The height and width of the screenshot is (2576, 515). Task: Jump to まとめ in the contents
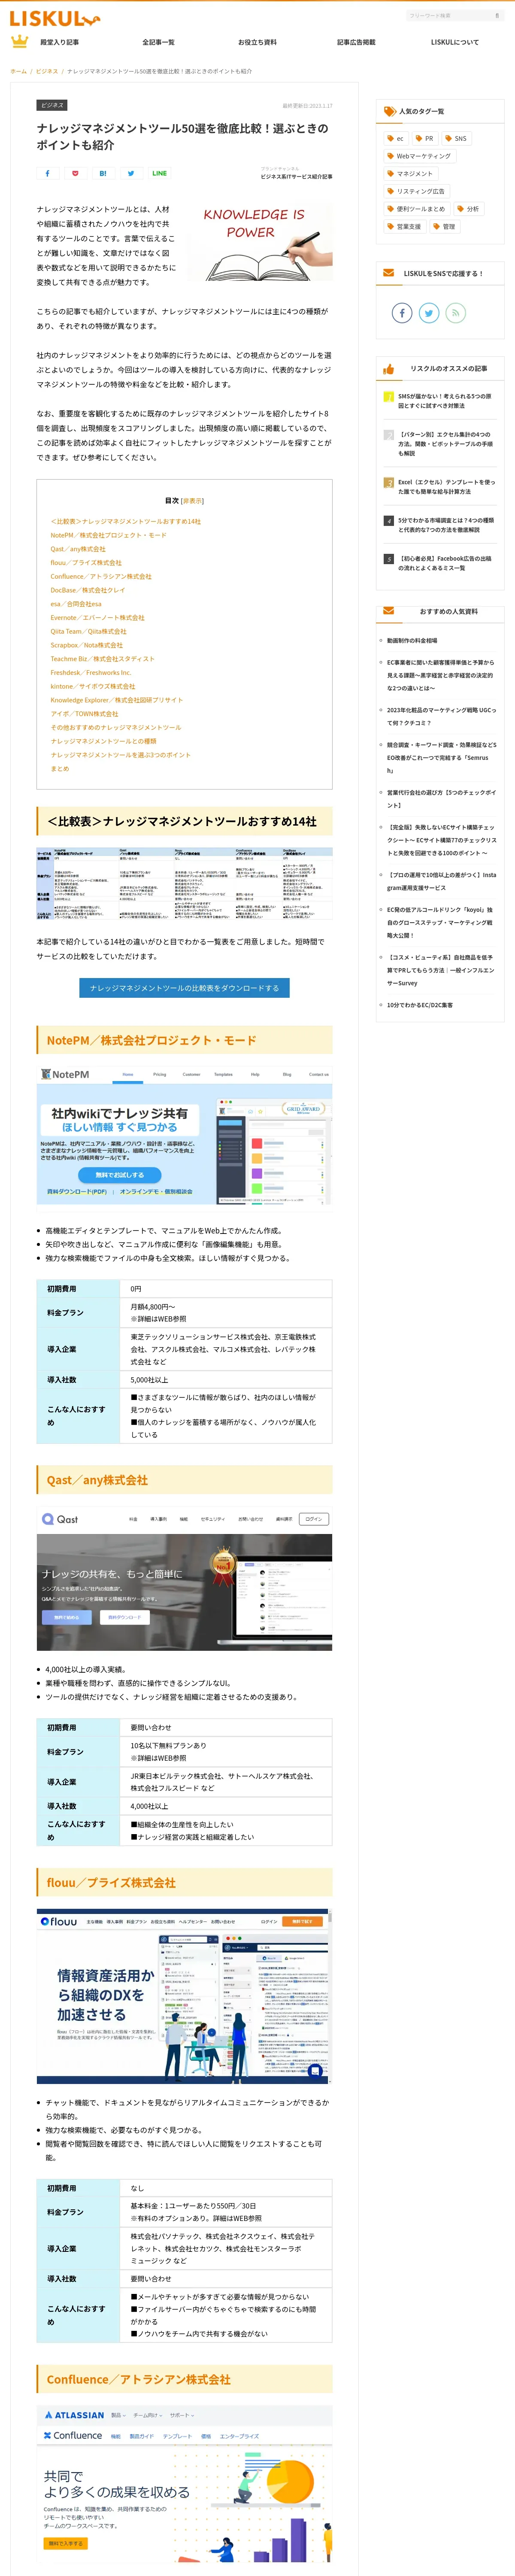coord(60,768)
